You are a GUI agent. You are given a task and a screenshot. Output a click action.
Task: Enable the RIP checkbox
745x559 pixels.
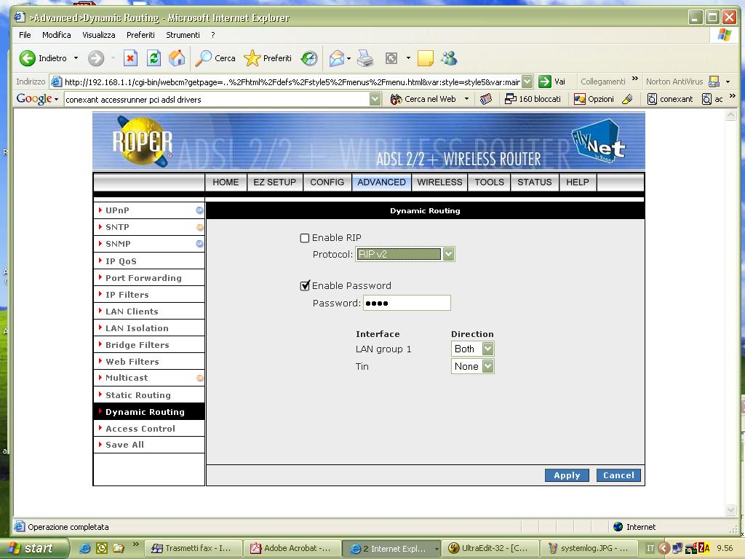(305, 238)
